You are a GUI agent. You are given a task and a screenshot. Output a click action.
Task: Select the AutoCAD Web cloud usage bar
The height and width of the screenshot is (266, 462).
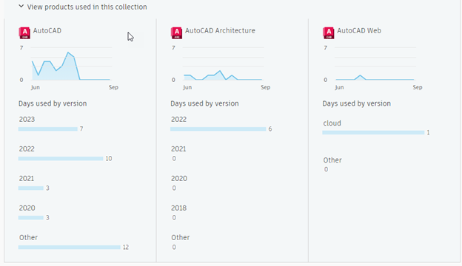click(x=373, y=132)
